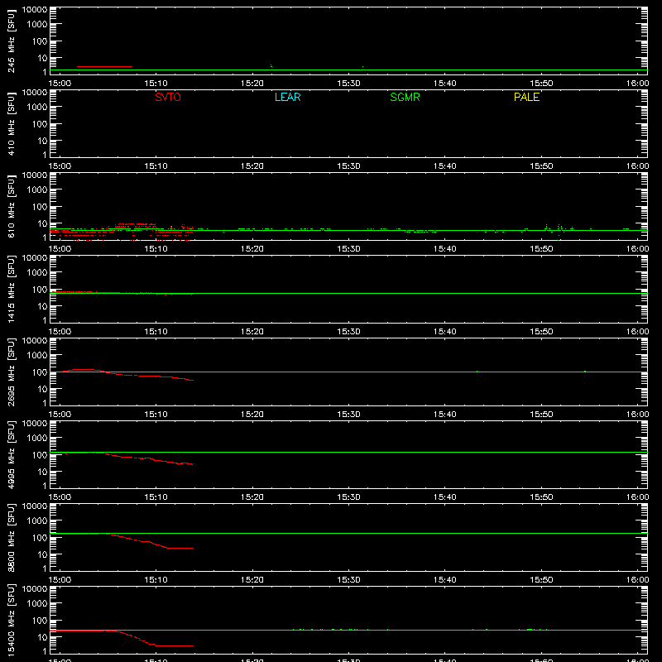This screenshot has height=662, width=662.
Task: Click the 15:00 time label below the 610 MHz panel
Action: pos(60,249)
